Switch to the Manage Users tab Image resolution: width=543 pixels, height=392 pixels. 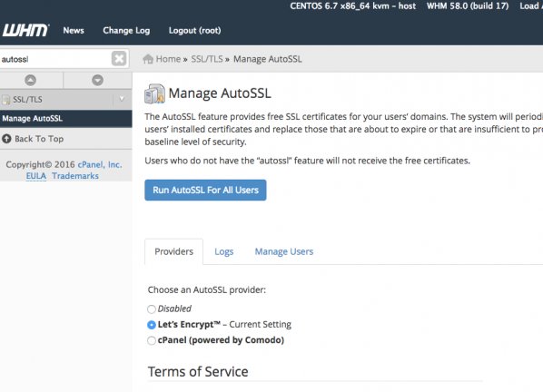(284, 251)
